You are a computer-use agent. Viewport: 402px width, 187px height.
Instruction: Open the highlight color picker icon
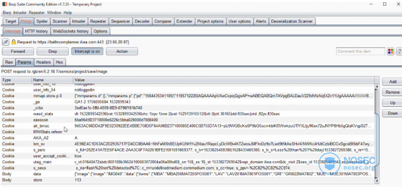point(391,51)
